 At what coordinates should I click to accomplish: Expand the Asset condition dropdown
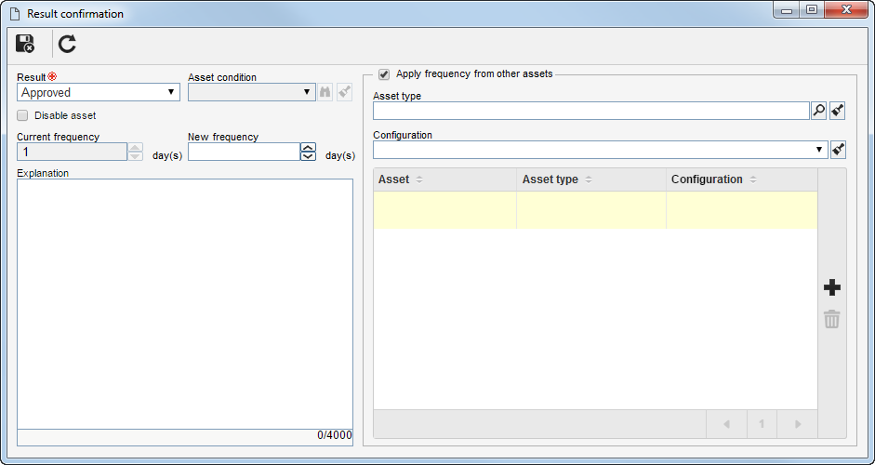click(252, 92)
